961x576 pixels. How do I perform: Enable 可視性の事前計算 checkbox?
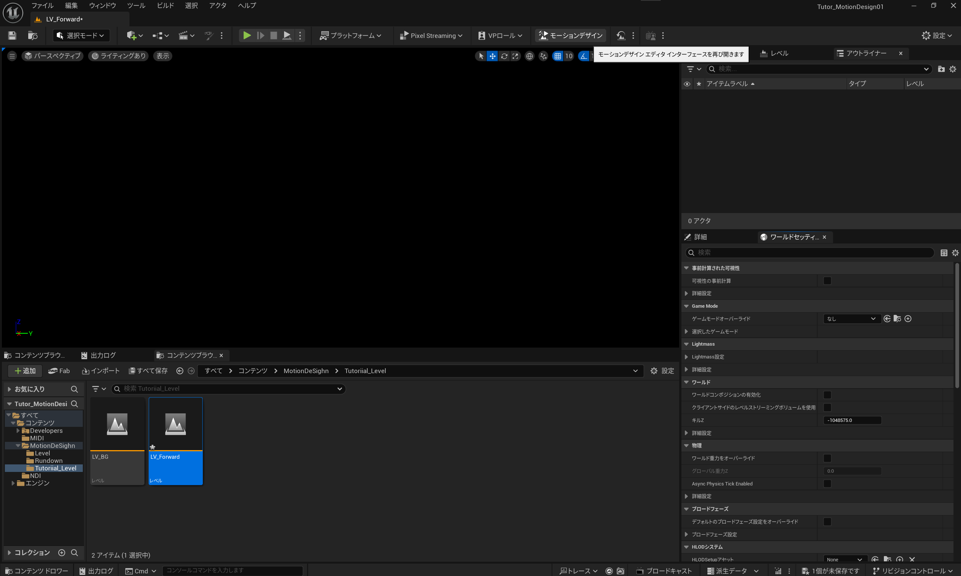(x=827, y=281)
